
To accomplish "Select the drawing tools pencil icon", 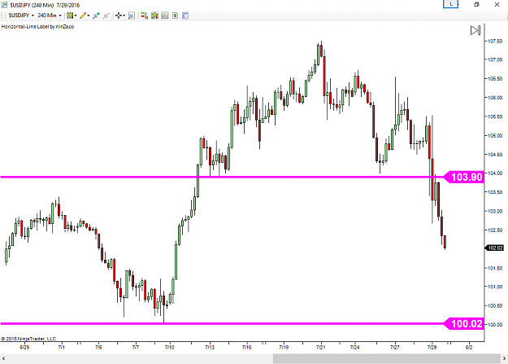I will (x=83, y=15).
